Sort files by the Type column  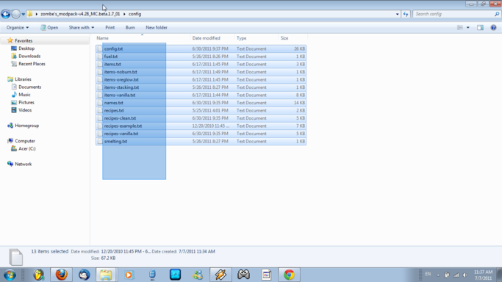point(241,38)
